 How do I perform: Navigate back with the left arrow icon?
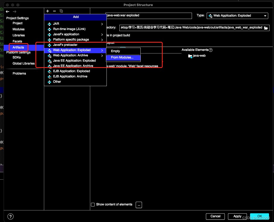pyautogui.click(x=7, y=11)
